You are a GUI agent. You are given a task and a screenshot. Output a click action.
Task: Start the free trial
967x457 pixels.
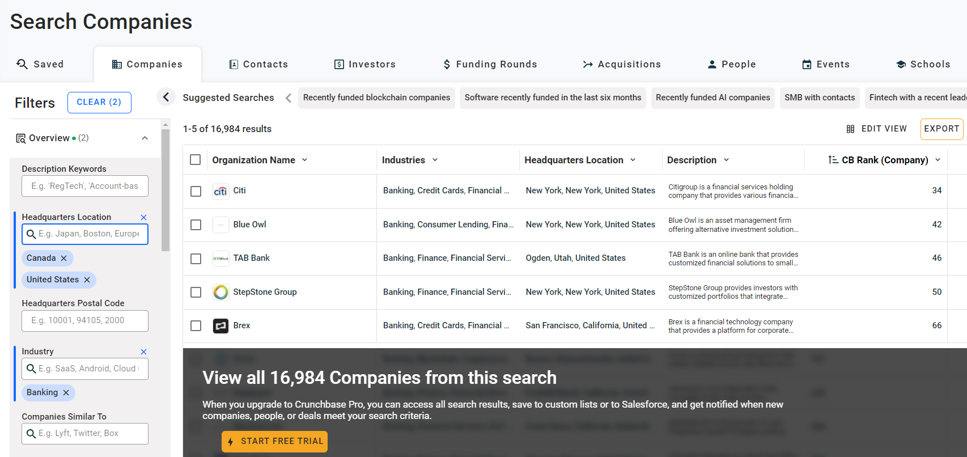[274, 441]
